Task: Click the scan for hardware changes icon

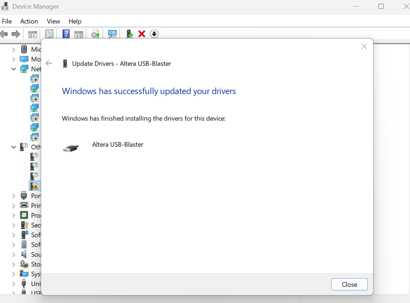Action: coord(112,34)
